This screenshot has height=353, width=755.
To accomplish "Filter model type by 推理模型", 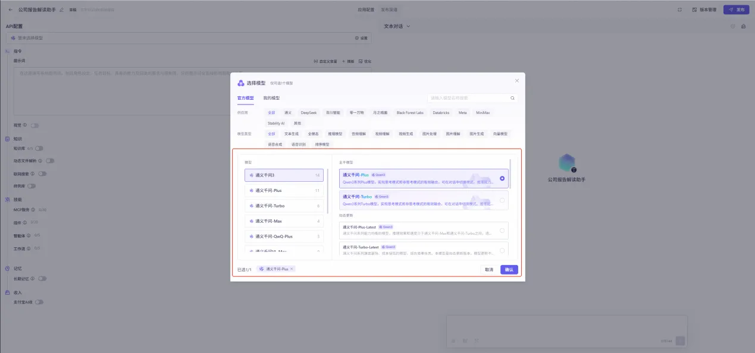I will pyautogui.click(x=336, y=134).
